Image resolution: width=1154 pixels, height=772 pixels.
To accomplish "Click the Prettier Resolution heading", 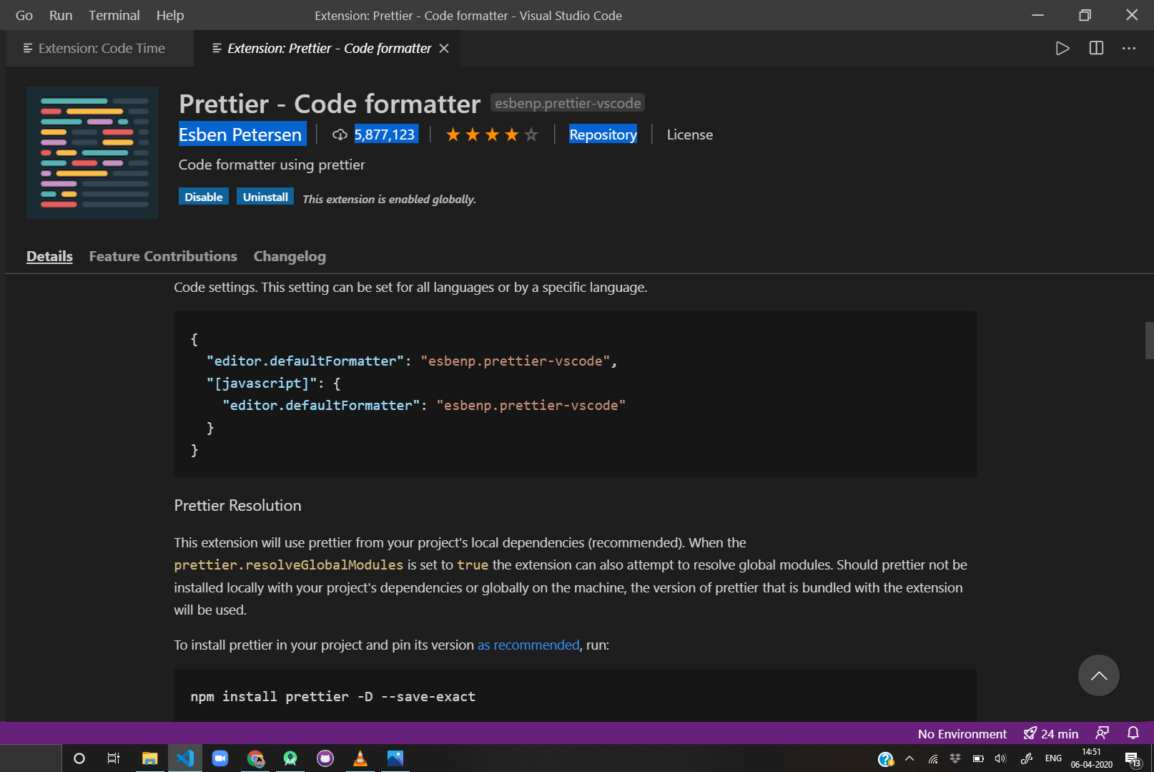I will pos(237,505).
